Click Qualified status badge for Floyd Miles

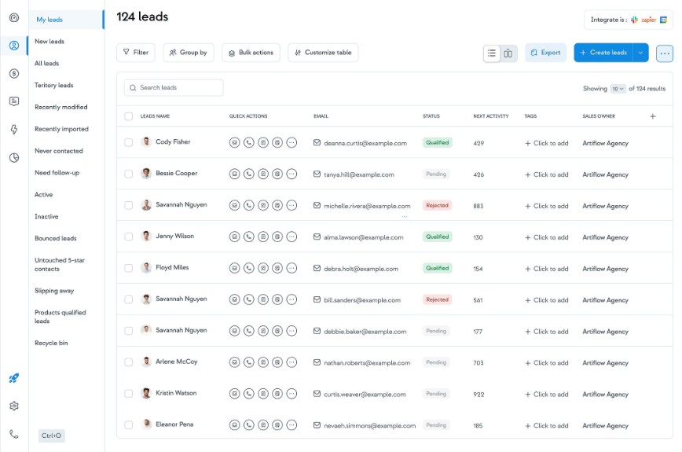[437, 268]
